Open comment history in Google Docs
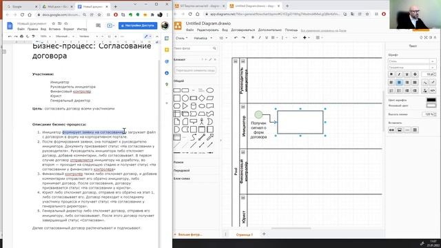The width and height of the screenshot is (441, 248). click(x=98, y=25)
